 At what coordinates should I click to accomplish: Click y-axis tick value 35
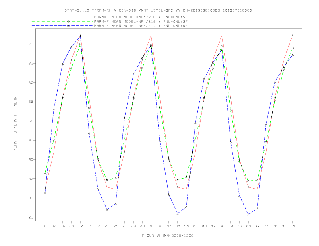[x=31, y=179]
